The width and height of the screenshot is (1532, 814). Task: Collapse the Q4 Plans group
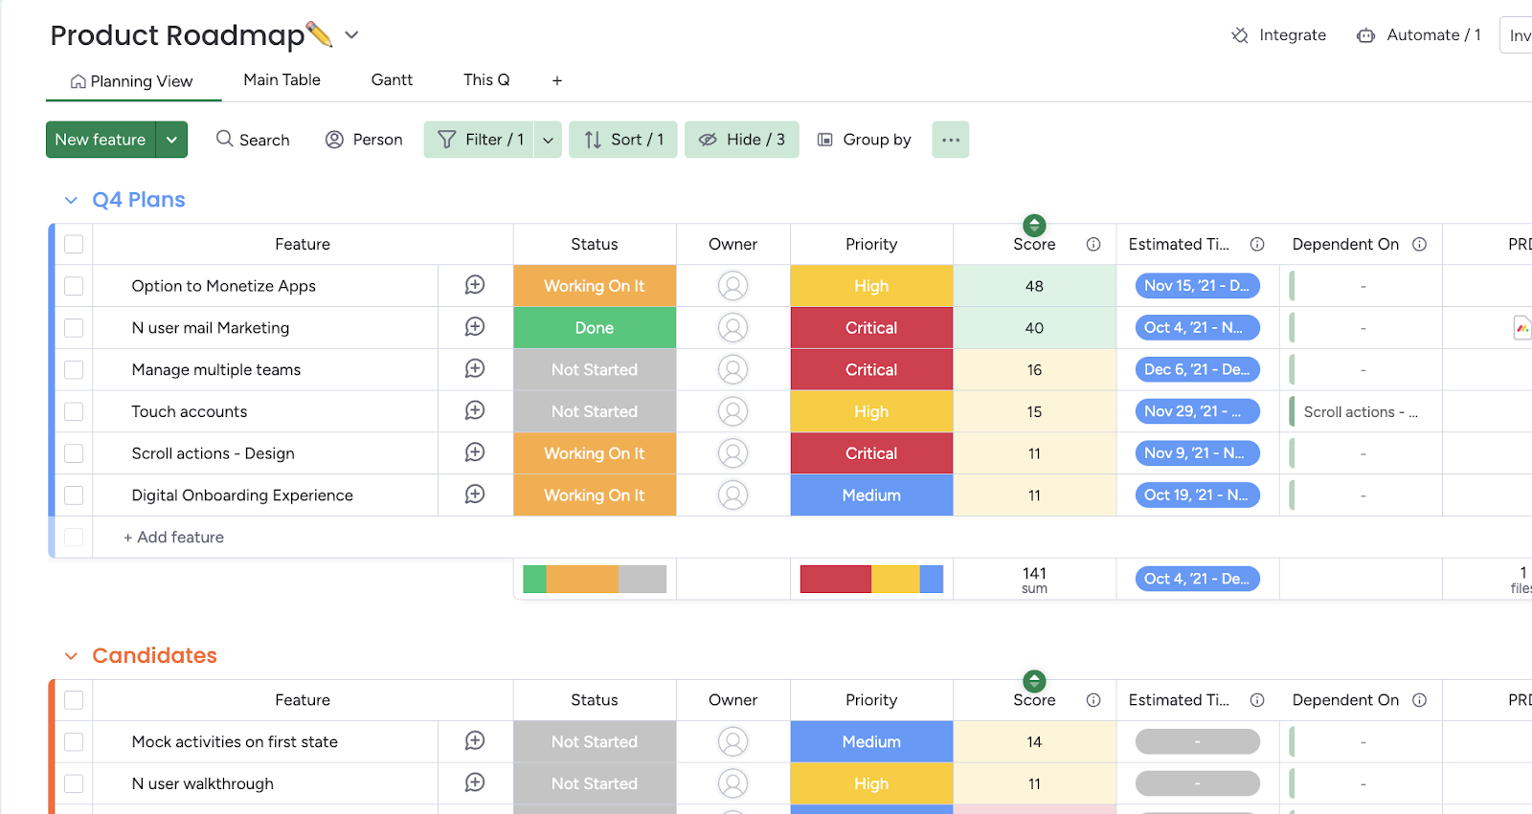pyautogui.click(x=71, y=200)
